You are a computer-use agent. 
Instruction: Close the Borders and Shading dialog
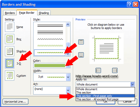click(x=136, y=4)
